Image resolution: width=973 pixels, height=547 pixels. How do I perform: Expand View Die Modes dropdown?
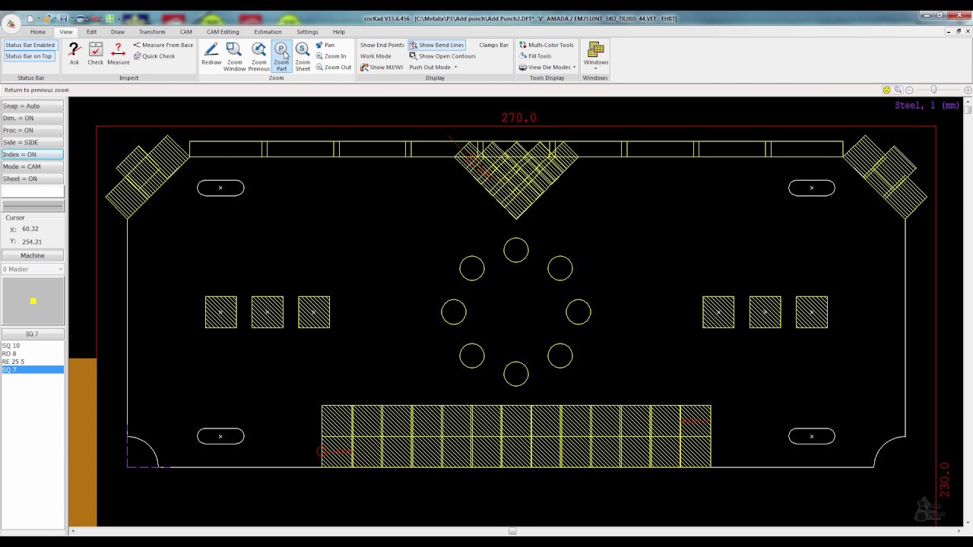tap(547, 67)
